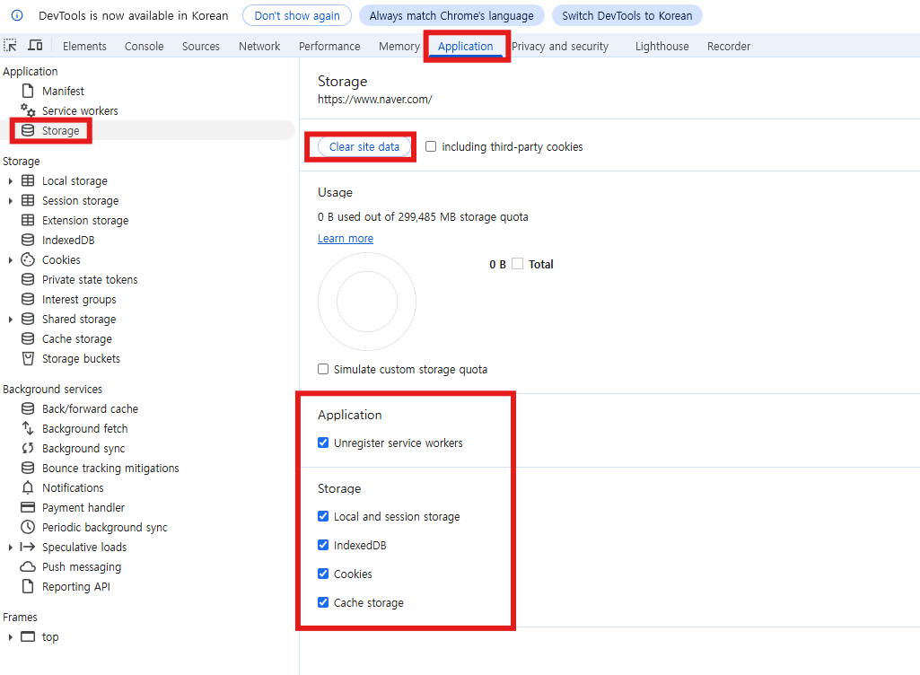Tick Simulate custom storage quota checkbox
This screenshot has height=675, width=920.
click(323, 369)
